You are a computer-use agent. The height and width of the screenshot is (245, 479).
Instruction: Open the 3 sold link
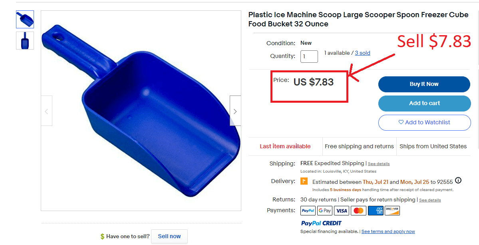click(362, 53)
